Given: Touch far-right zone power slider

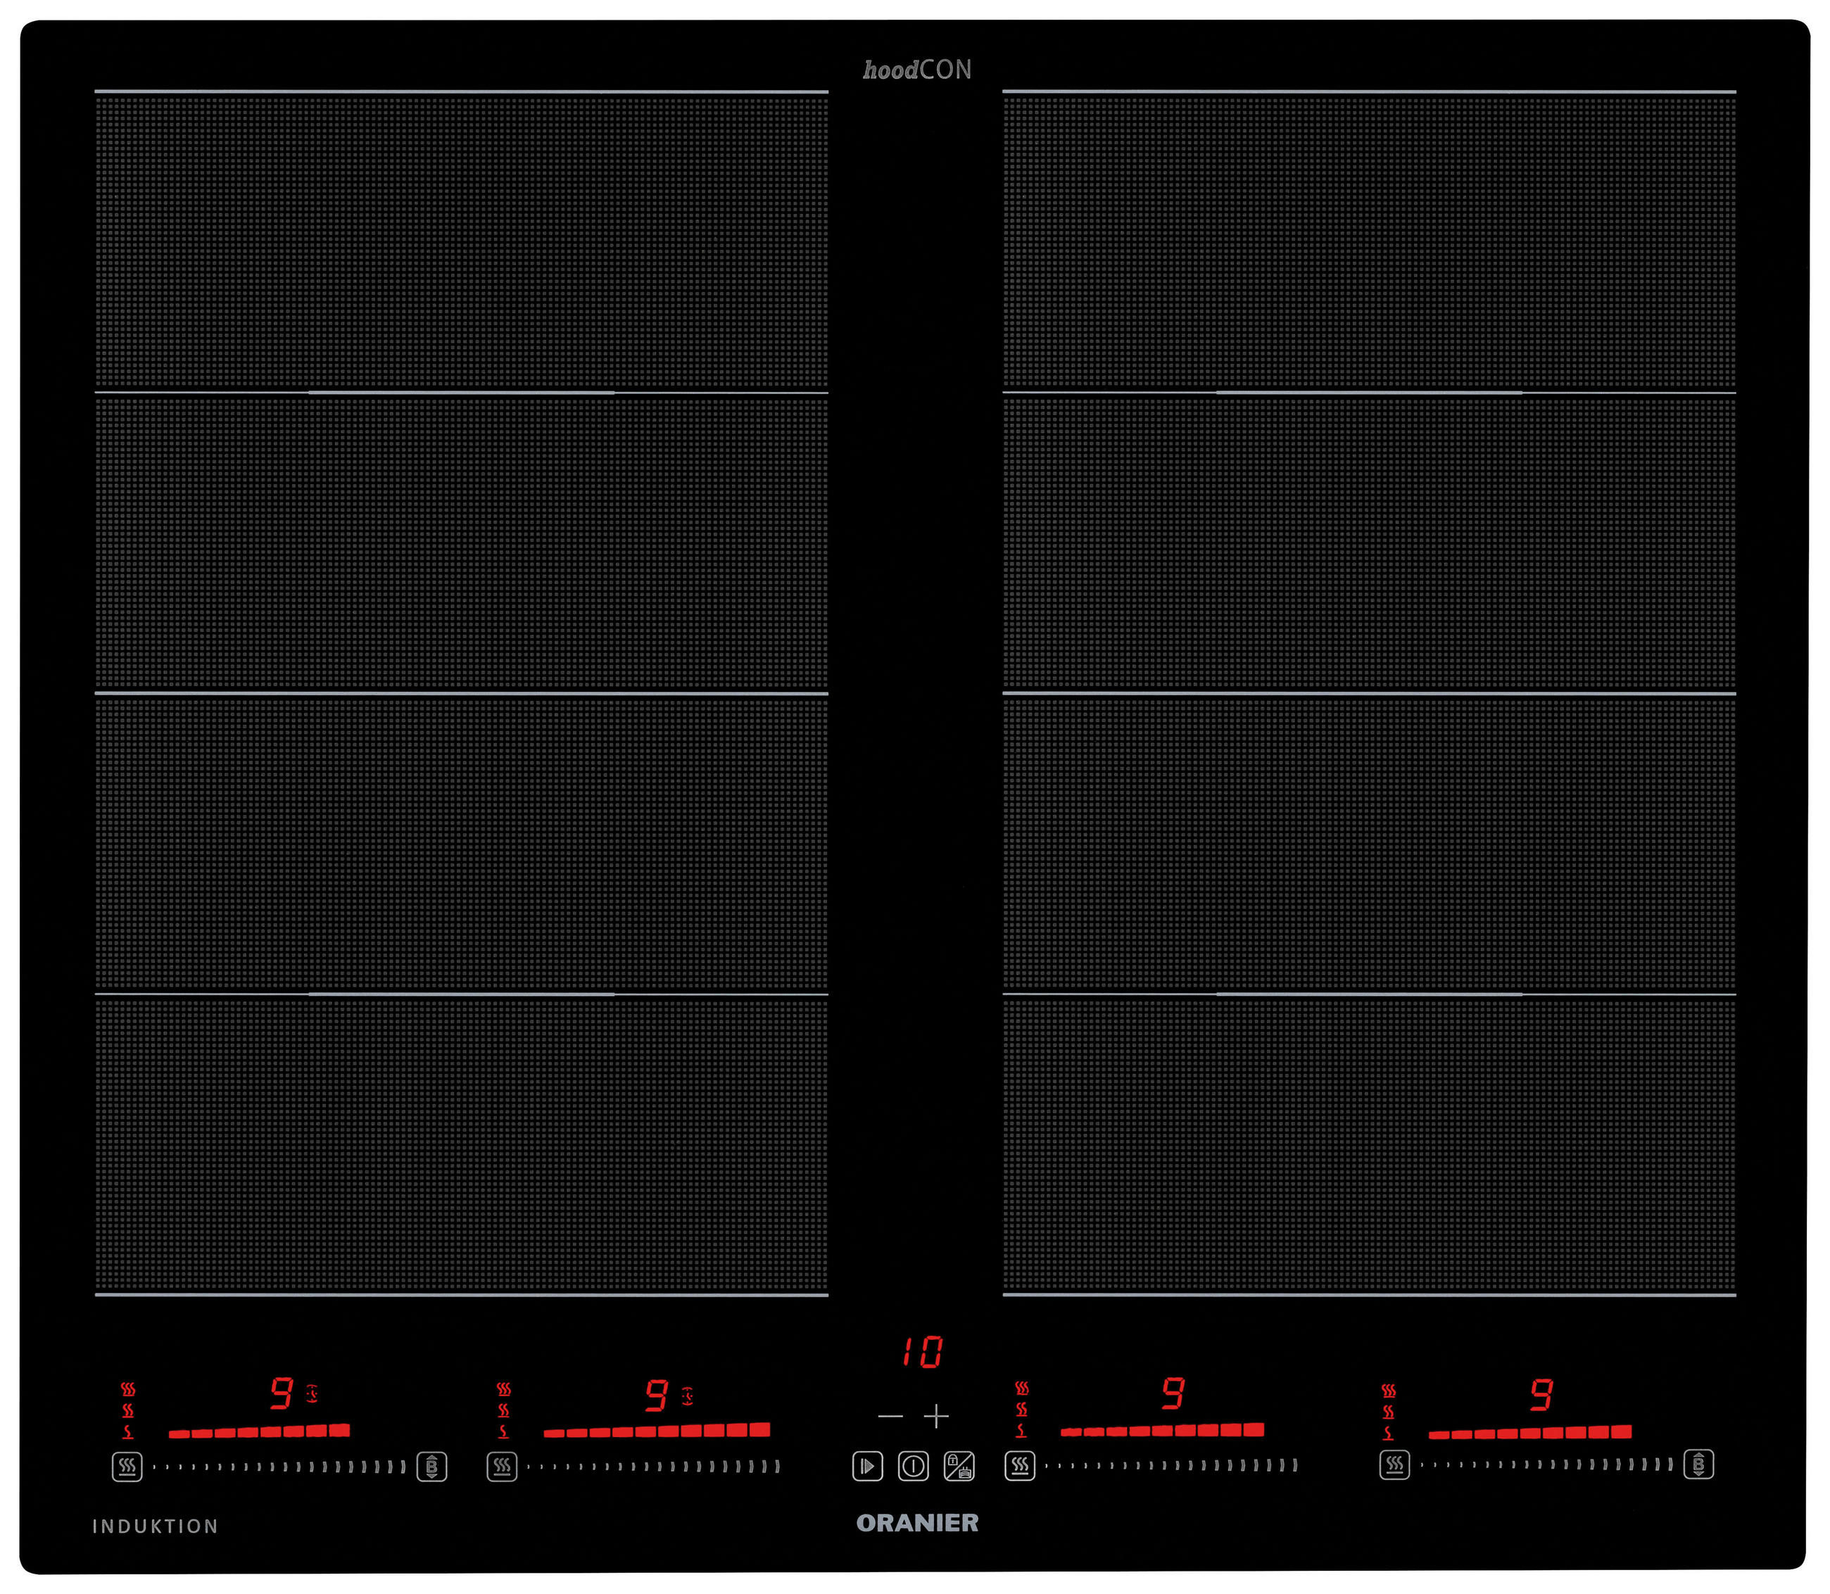Looking at the screenshot, I should click(x=1546, y=1464).
